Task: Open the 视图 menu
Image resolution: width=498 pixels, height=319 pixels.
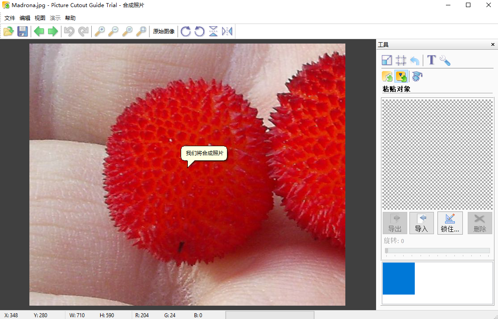Action: click(x=40, y=18)
